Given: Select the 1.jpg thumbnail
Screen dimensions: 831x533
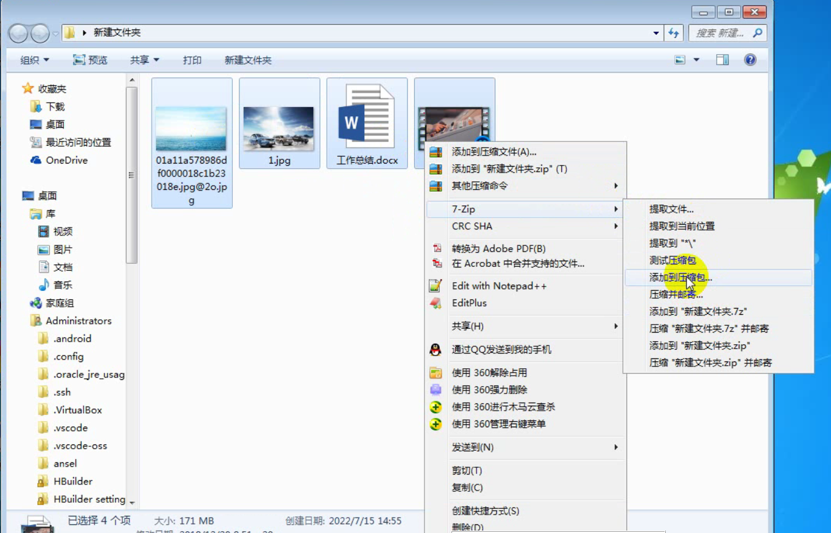Looking at the screenshot, I should (279, 128).
